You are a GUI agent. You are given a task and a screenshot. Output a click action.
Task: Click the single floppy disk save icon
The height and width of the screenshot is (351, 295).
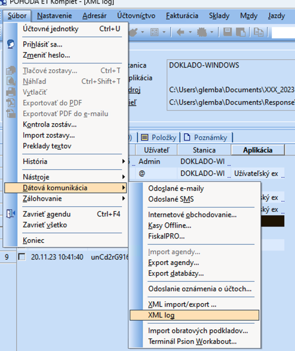click(x=228, y=32)
